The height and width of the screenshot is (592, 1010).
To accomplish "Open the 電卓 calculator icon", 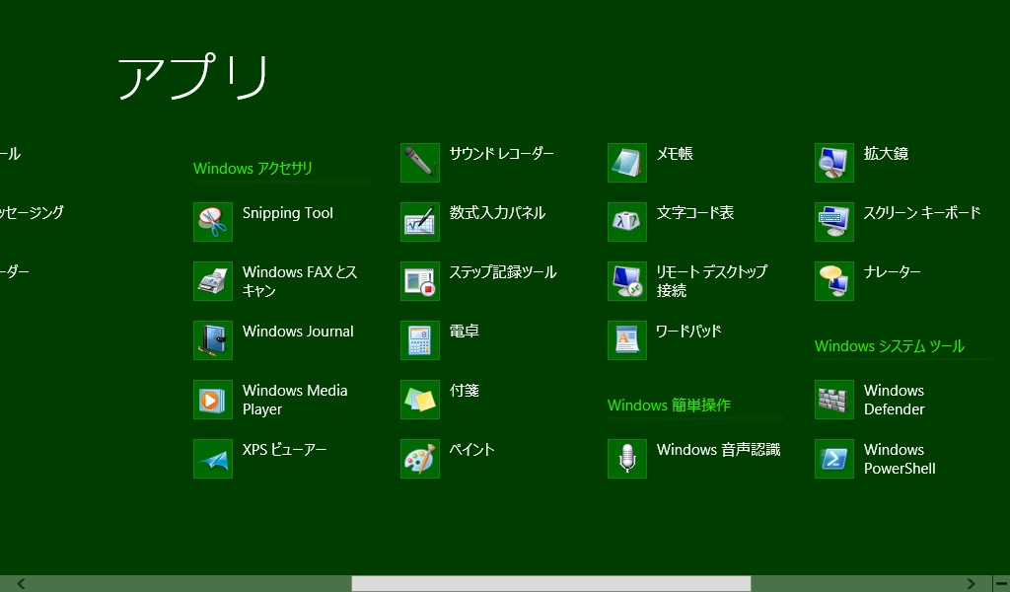I will (420, 340).
